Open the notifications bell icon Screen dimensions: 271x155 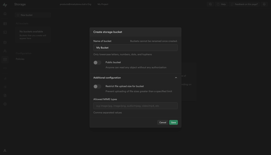tap(264, 4)
